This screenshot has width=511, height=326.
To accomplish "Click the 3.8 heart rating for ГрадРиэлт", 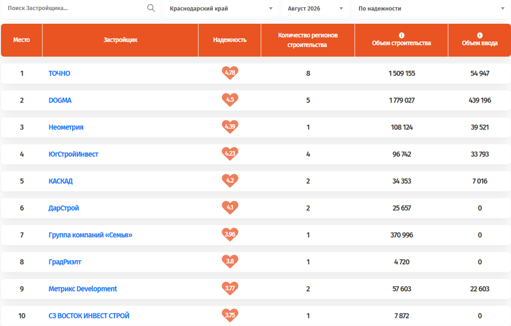I will (x=230, y=261).
